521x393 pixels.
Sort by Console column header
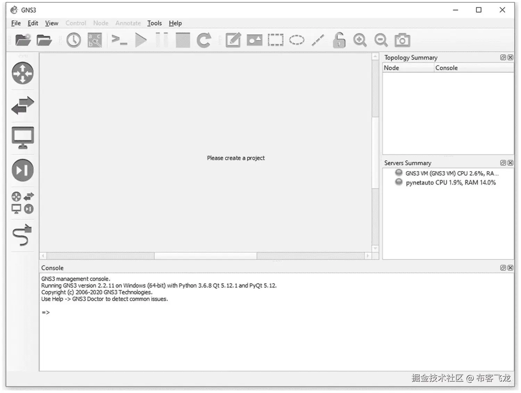tap(474, 68)
